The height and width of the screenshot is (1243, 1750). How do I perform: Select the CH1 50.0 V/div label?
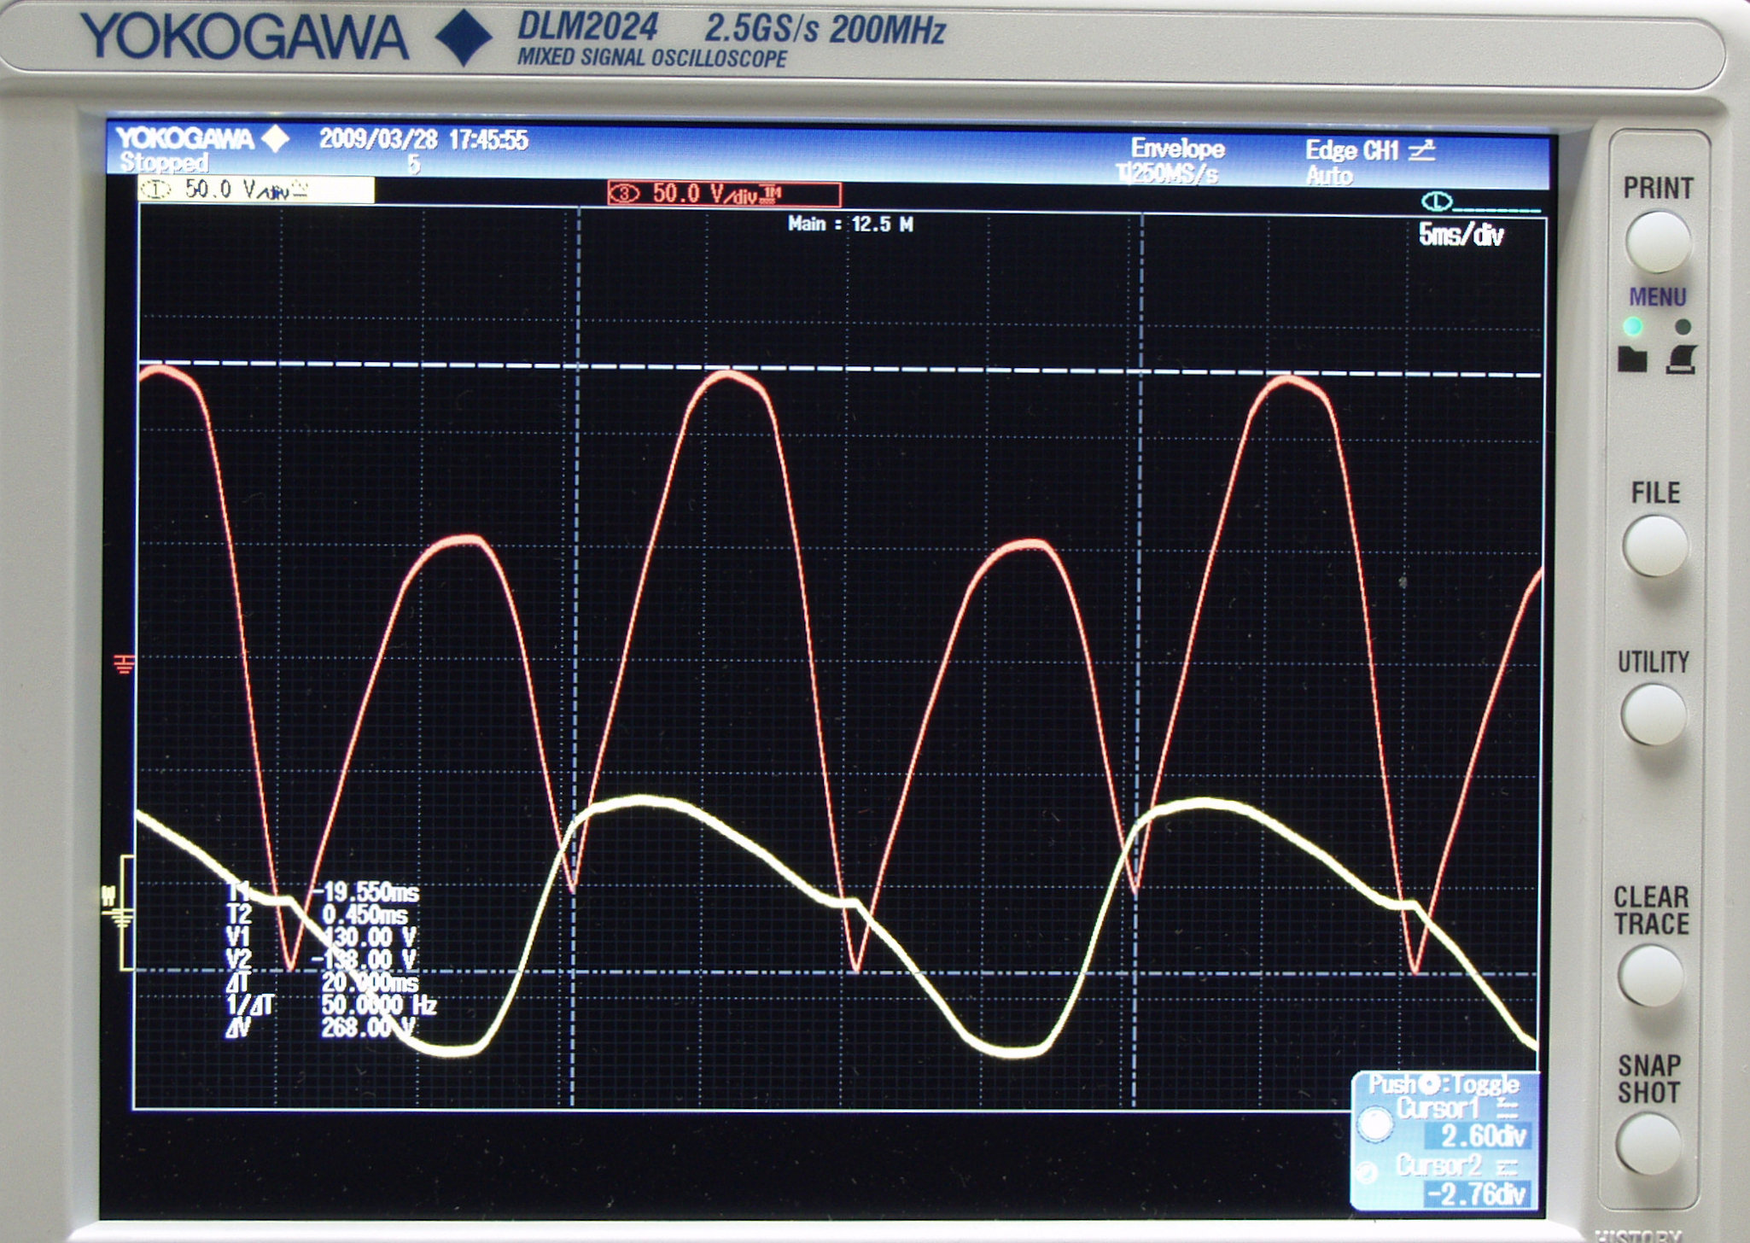click(255, 190)
